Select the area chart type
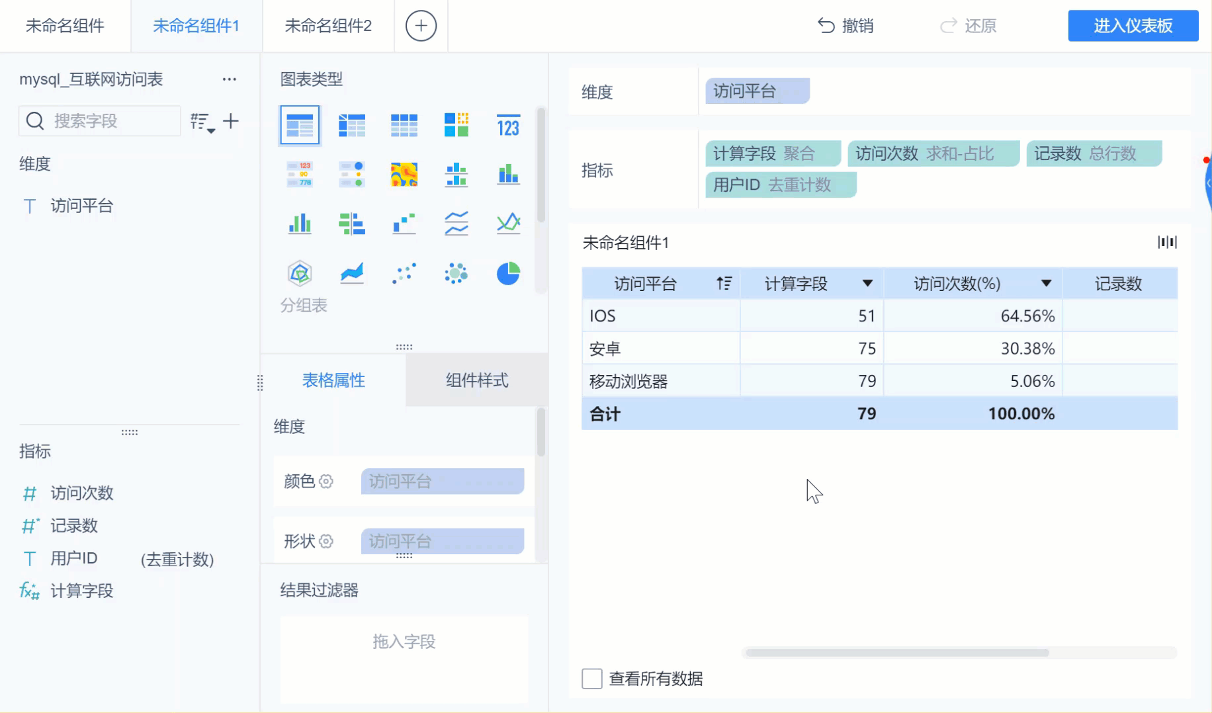This screenshot has width=1212, height=713. (352, 273)
